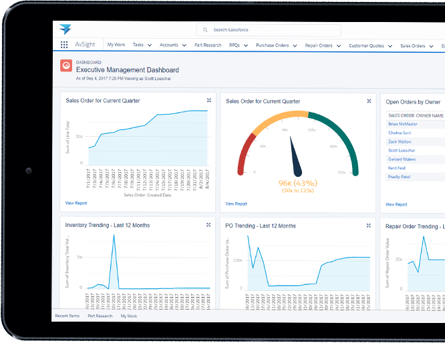
Task: Expand PO Trending chart widget
Action: (x=368, y=226)
